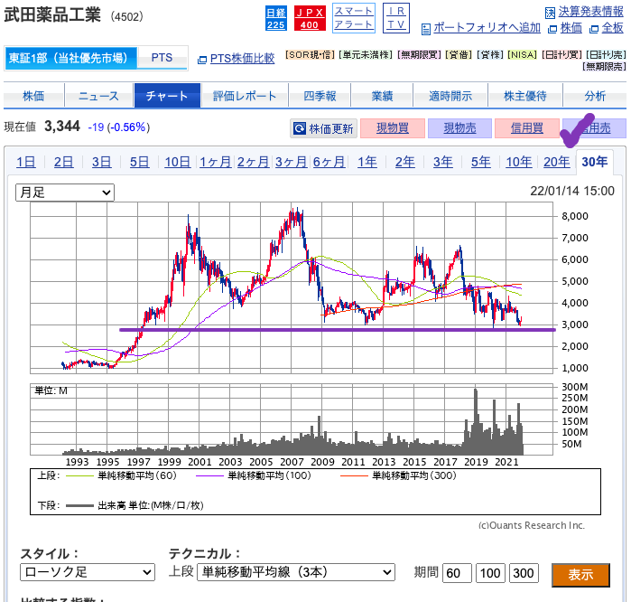
Task: Click the 信用買 button
Action: tap(527, 128)
